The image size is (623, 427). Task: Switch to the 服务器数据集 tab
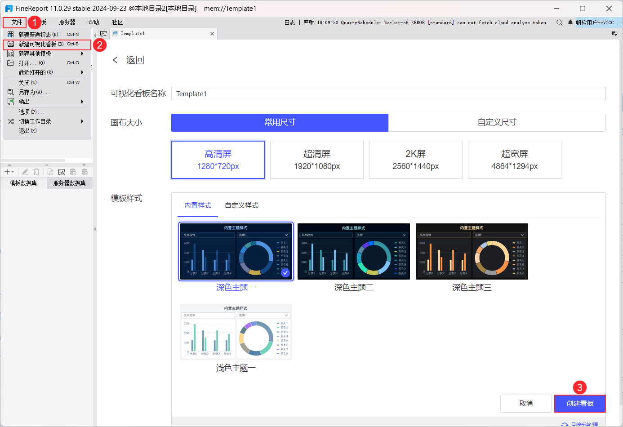[70, 183]
